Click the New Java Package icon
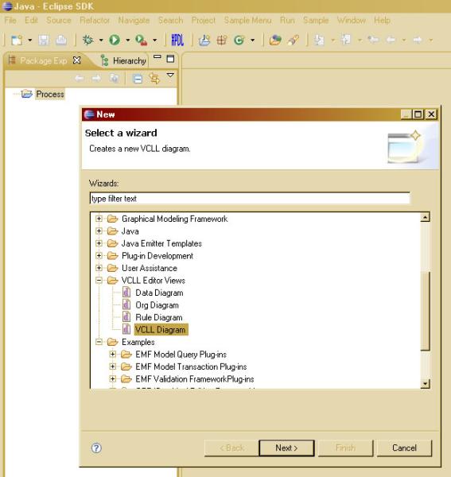This screenshot has height=477, width=451. click(x=222, y=40)
